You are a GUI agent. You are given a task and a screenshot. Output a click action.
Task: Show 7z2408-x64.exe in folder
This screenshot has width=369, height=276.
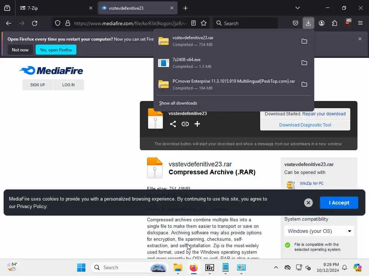(304, 63)
